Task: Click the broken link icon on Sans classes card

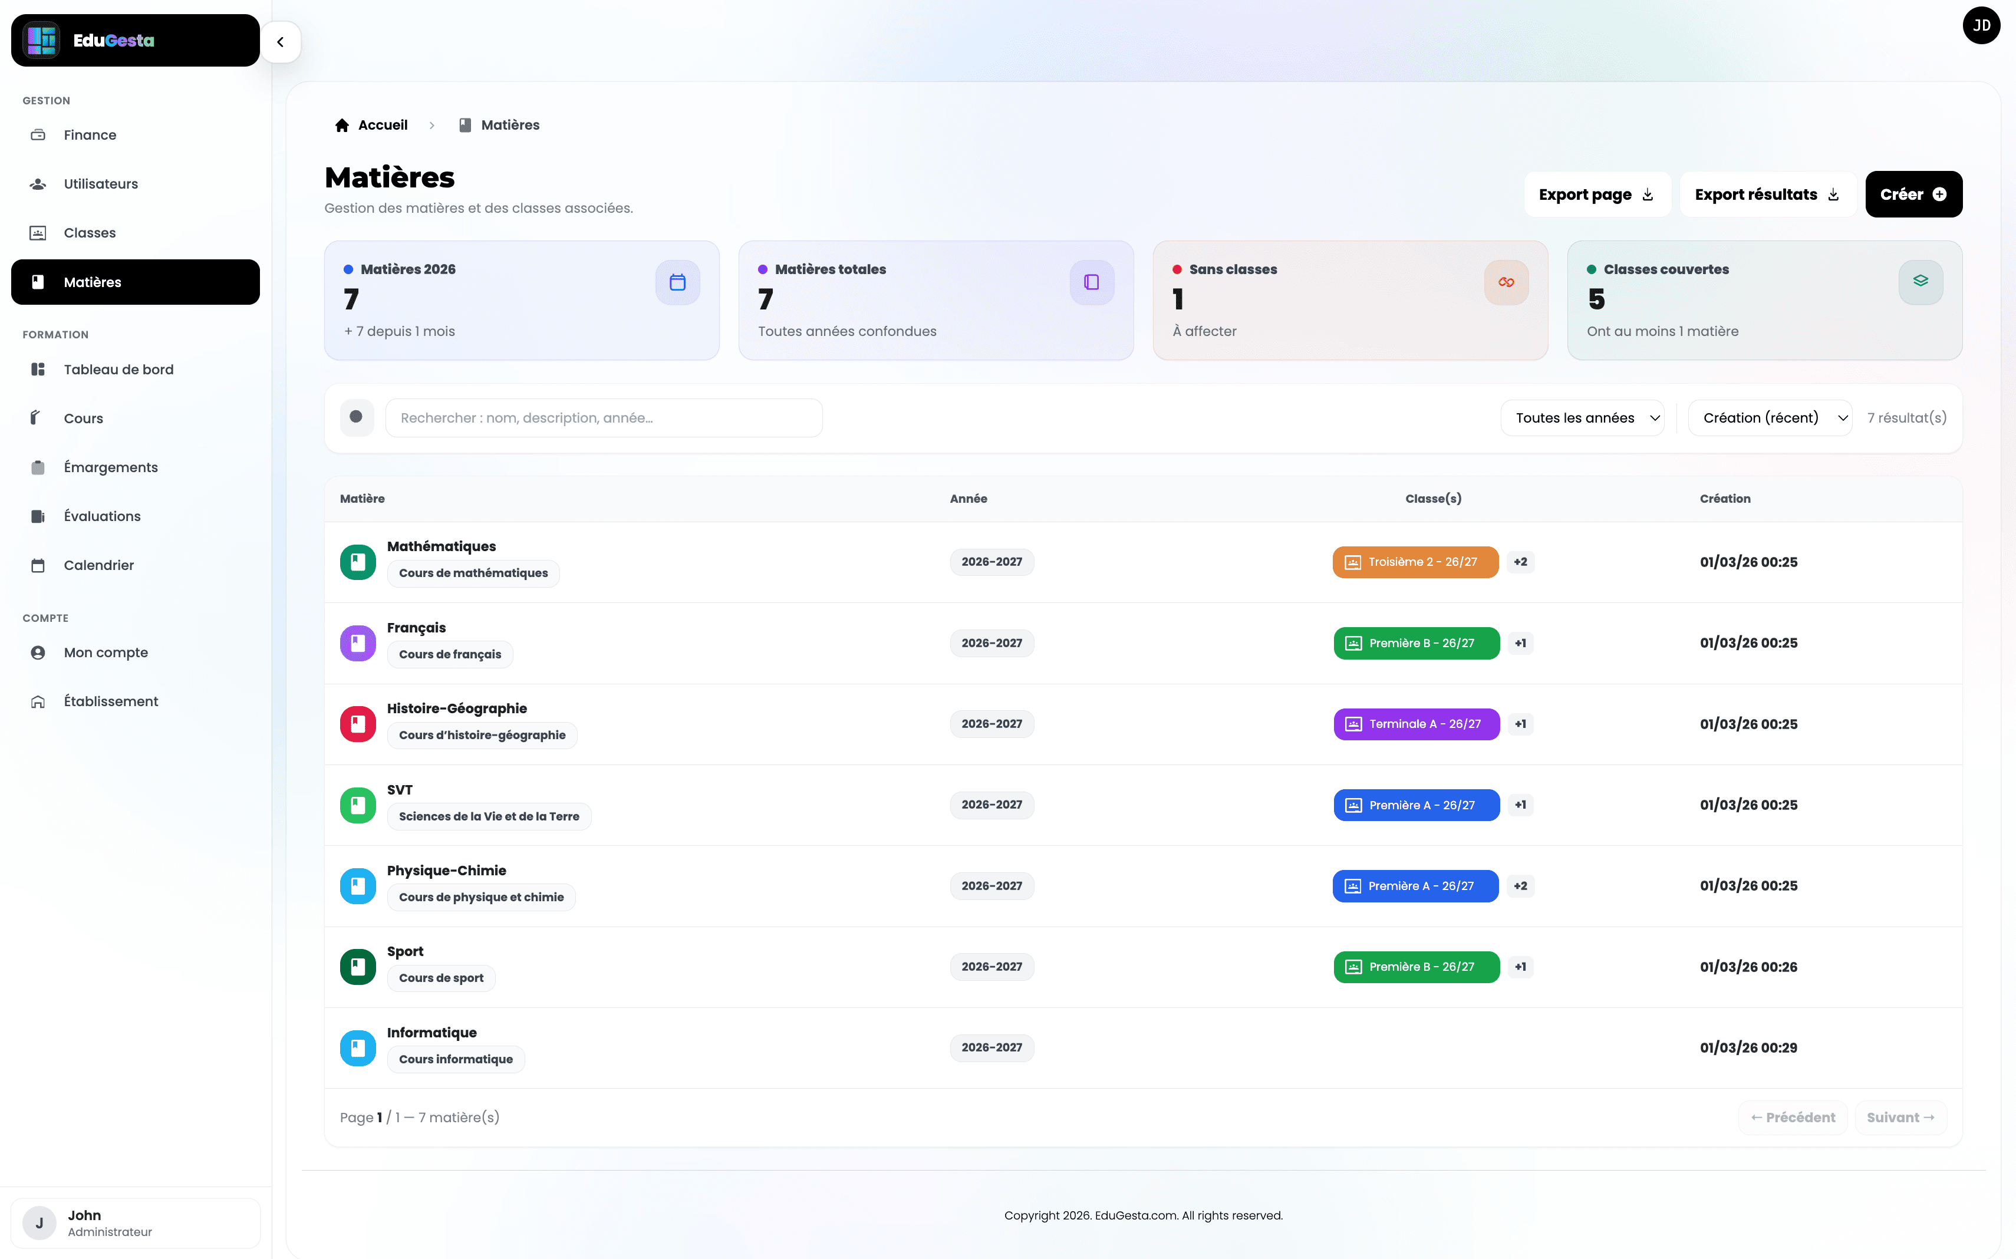Action: [1506, 282]
